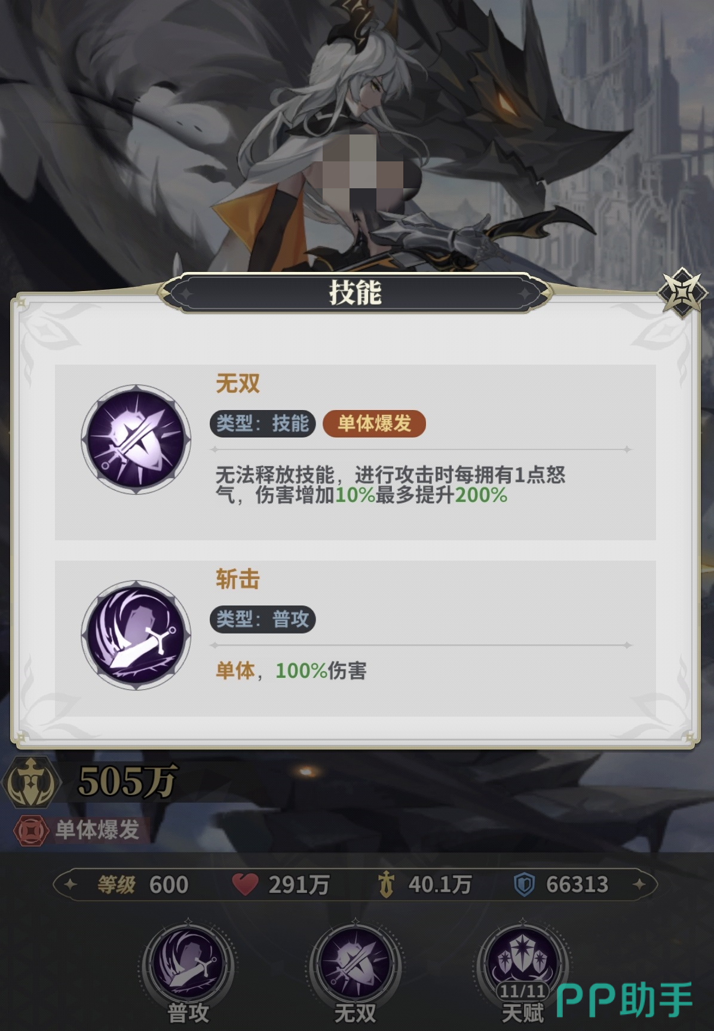This screenshot has width=714, height=1031.
Task: Tap the 无双 skill icon in popup
Action: 136,440
